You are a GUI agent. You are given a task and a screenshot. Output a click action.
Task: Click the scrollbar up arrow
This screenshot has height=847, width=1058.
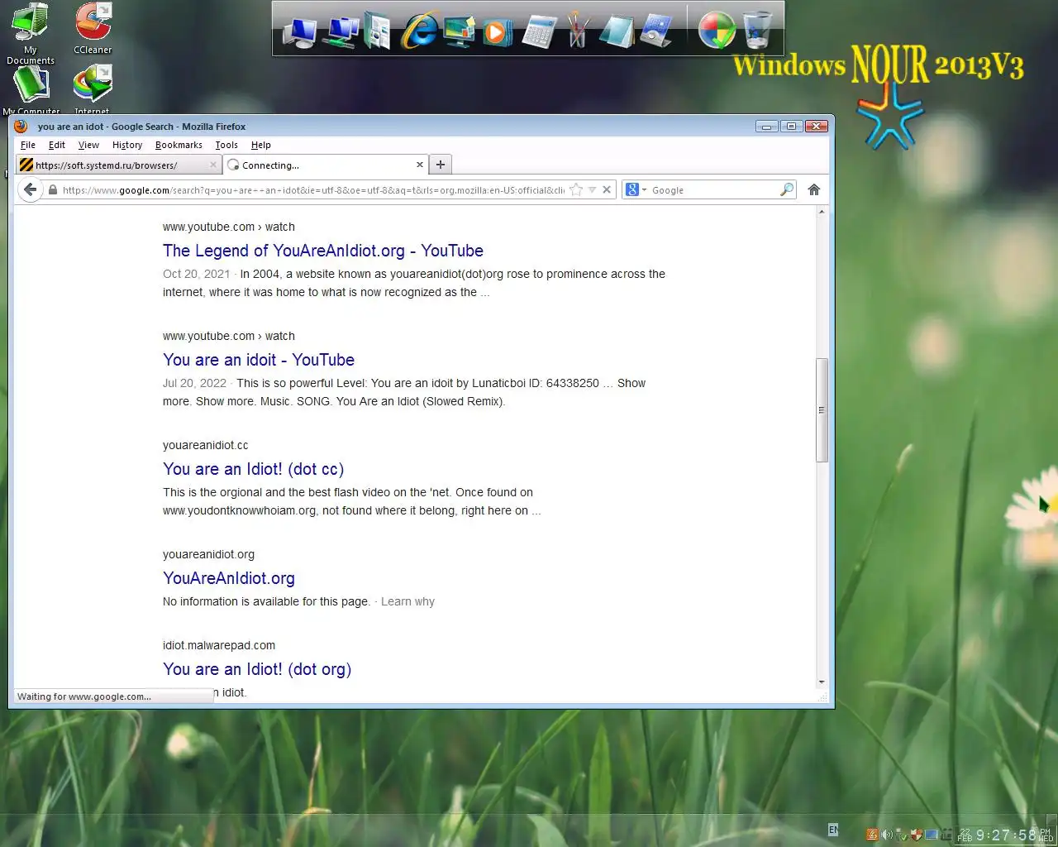822,212
